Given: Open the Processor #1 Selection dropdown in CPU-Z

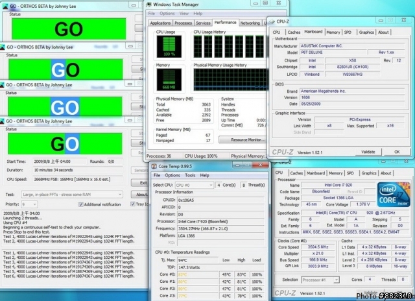Looking at the screenshot, I should coord(320,280).
